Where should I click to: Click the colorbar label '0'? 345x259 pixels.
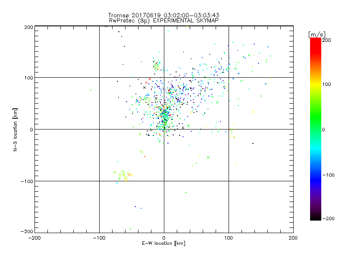(x=323, y=129)
